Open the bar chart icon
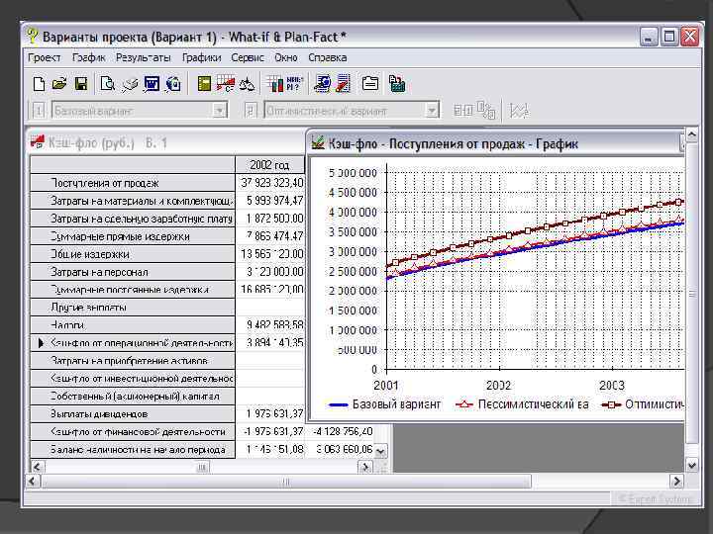 [274, 84]
